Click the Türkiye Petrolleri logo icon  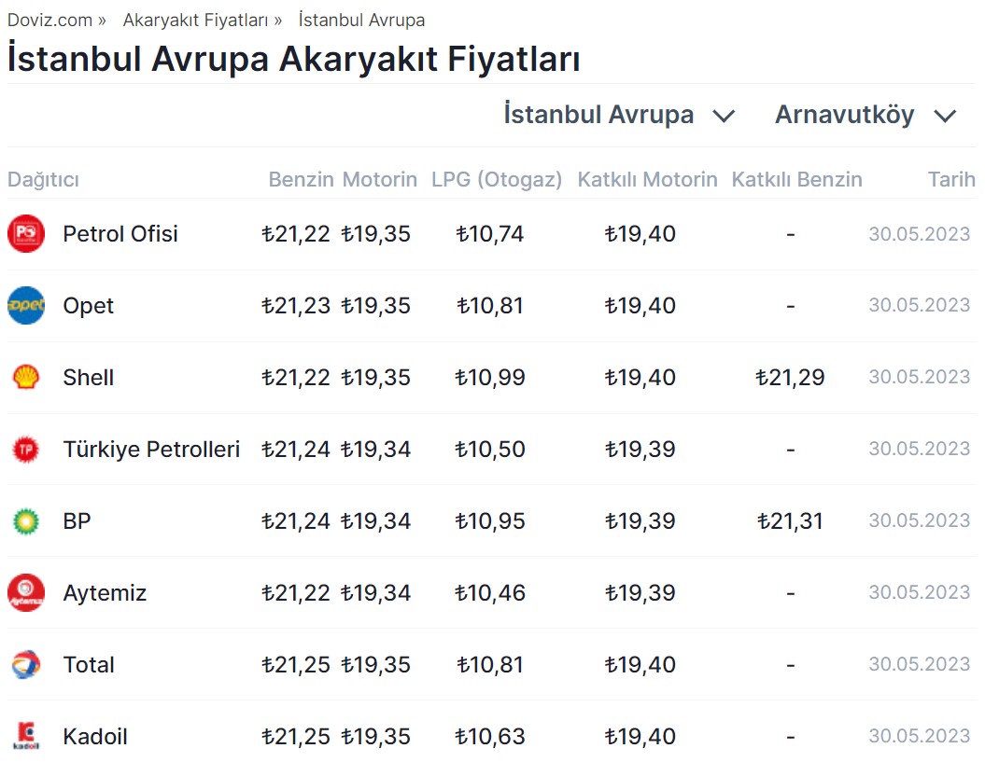click(x=26, y=450)
